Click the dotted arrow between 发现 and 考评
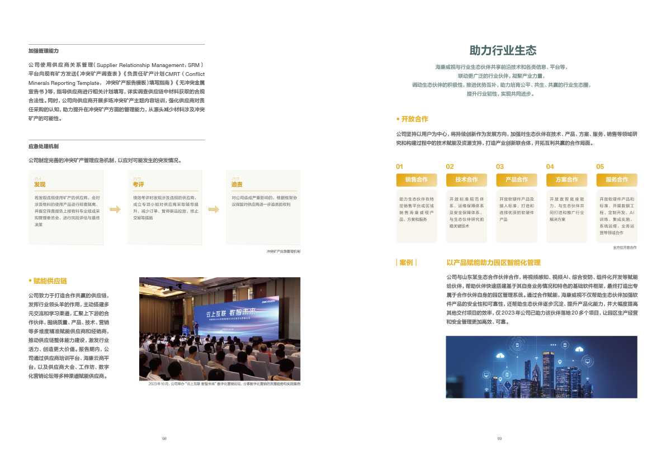Viewport: 666px width, 452px height. click(115, 210)
